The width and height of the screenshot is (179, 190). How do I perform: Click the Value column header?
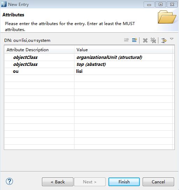click(123, 50)
